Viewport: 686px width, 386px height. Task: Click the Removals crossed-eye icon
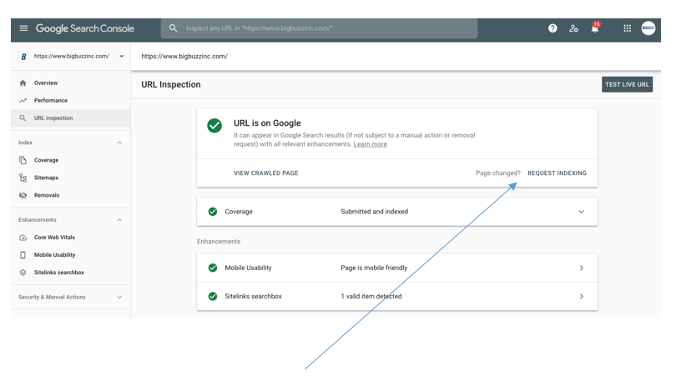click(23, 195)
